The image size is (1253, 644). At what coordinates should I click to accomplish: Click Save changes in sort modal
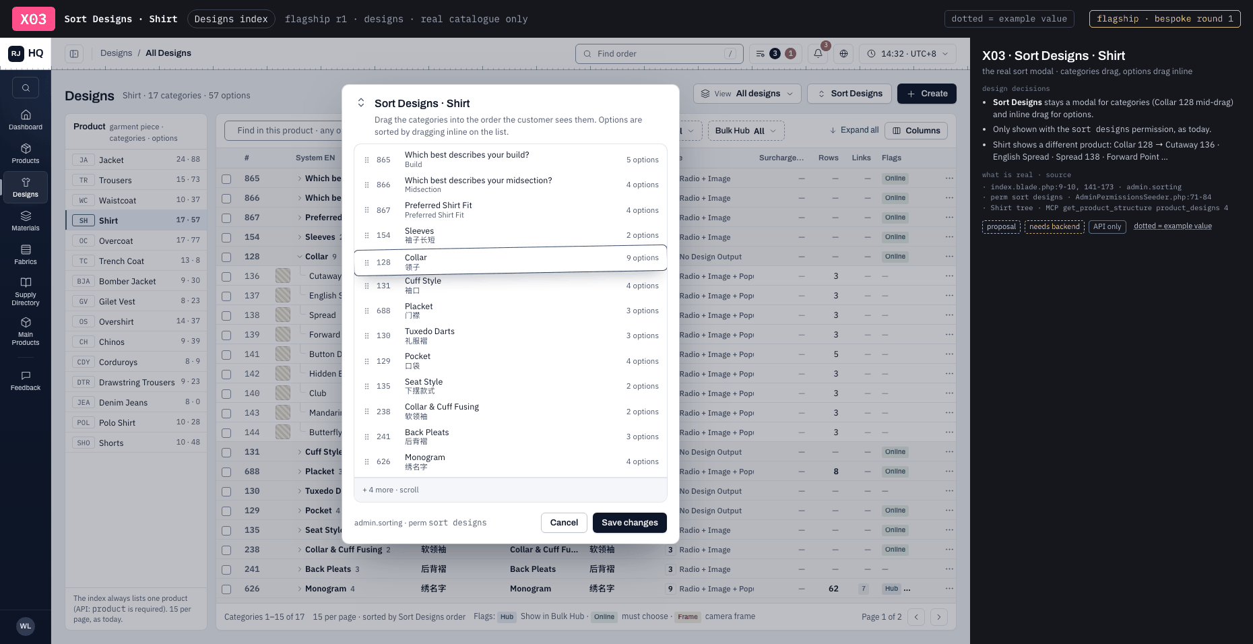629,523
